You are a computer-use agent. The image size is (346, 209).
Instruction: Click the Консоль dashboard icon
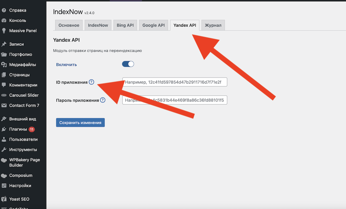click(4, 20)
